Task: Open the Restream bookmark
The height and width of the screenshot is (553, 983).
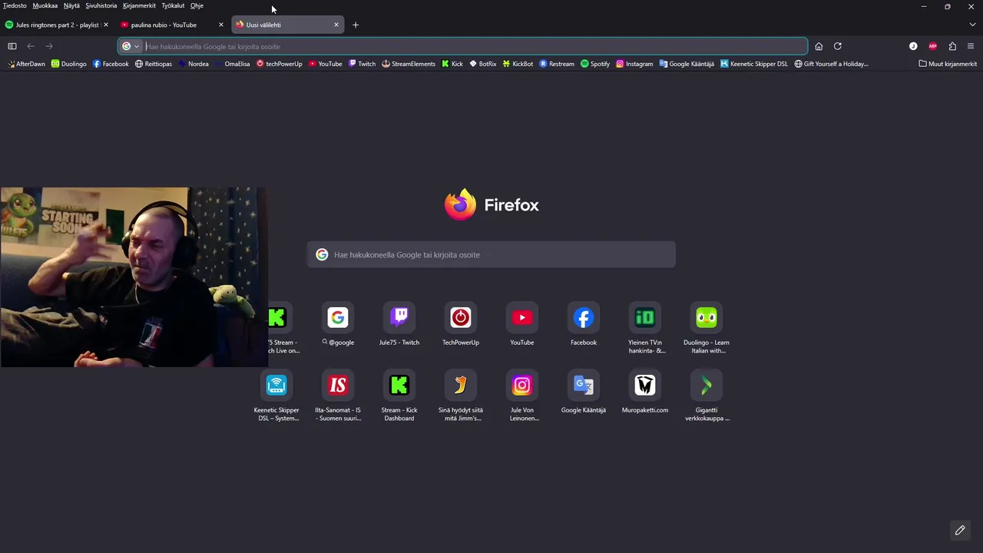Action: click(x=557, y=64)
